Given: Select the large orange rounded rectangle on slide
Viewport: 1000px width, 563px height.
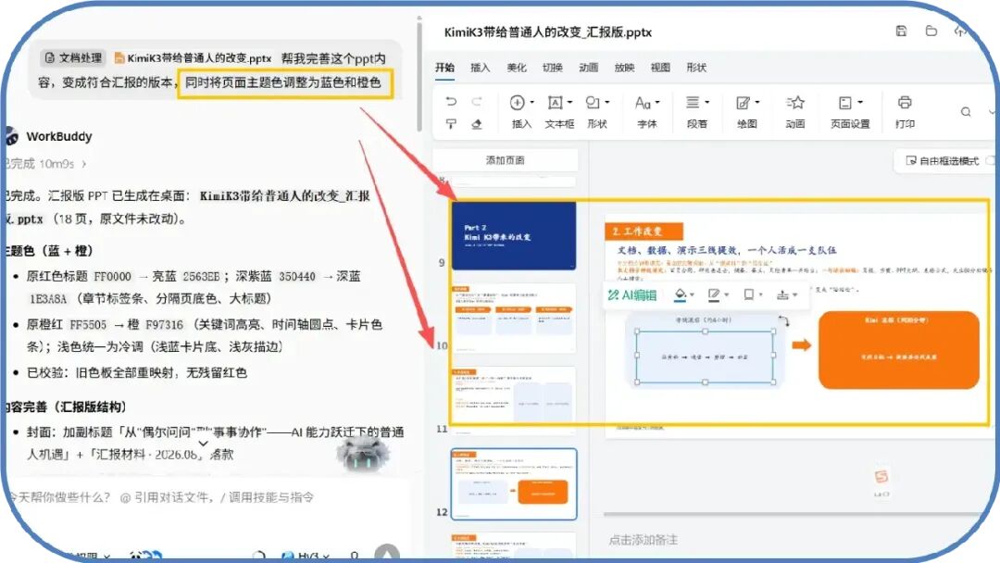Looking at the screenshot, I should pos(898,349).
